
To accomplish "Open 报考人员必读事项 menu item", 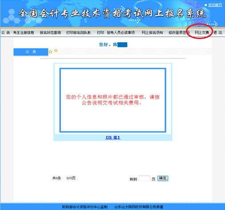I will (121, 33).
